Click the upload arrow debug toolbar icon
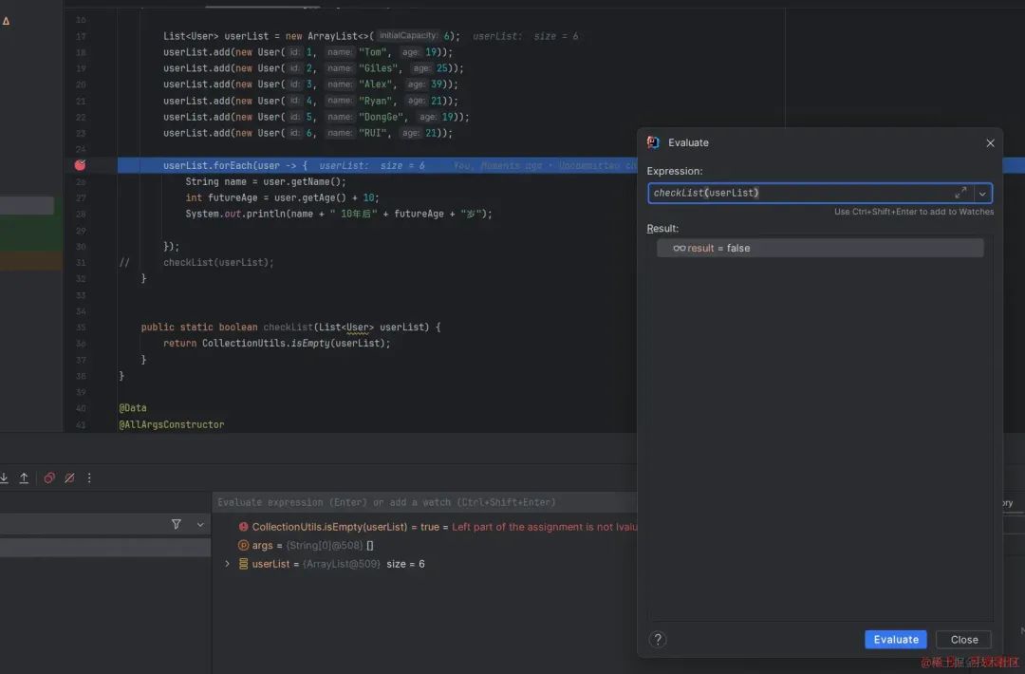Viewport: 1025px width, 674px height. [x=24, y=477]
